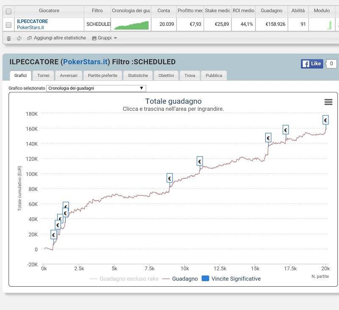Toggle the select-all checkbox in table header
339x310 pixels.
[8, 11]
